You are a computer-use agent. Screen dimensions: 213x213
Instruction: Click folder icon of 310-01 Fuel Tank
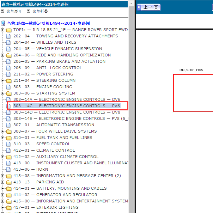point(9,138)
